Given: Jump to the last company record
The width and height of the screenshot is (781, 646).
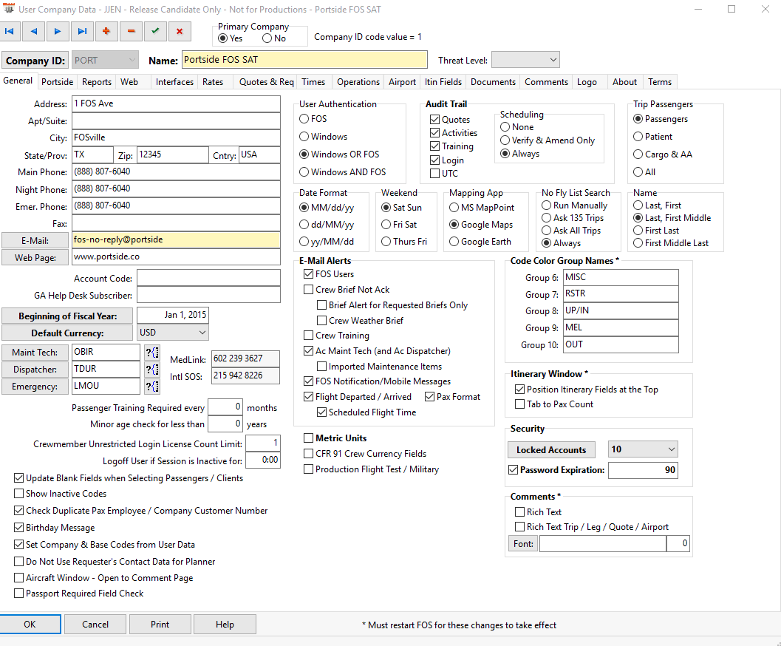Looking at the screenshot, I should [81, 31].
